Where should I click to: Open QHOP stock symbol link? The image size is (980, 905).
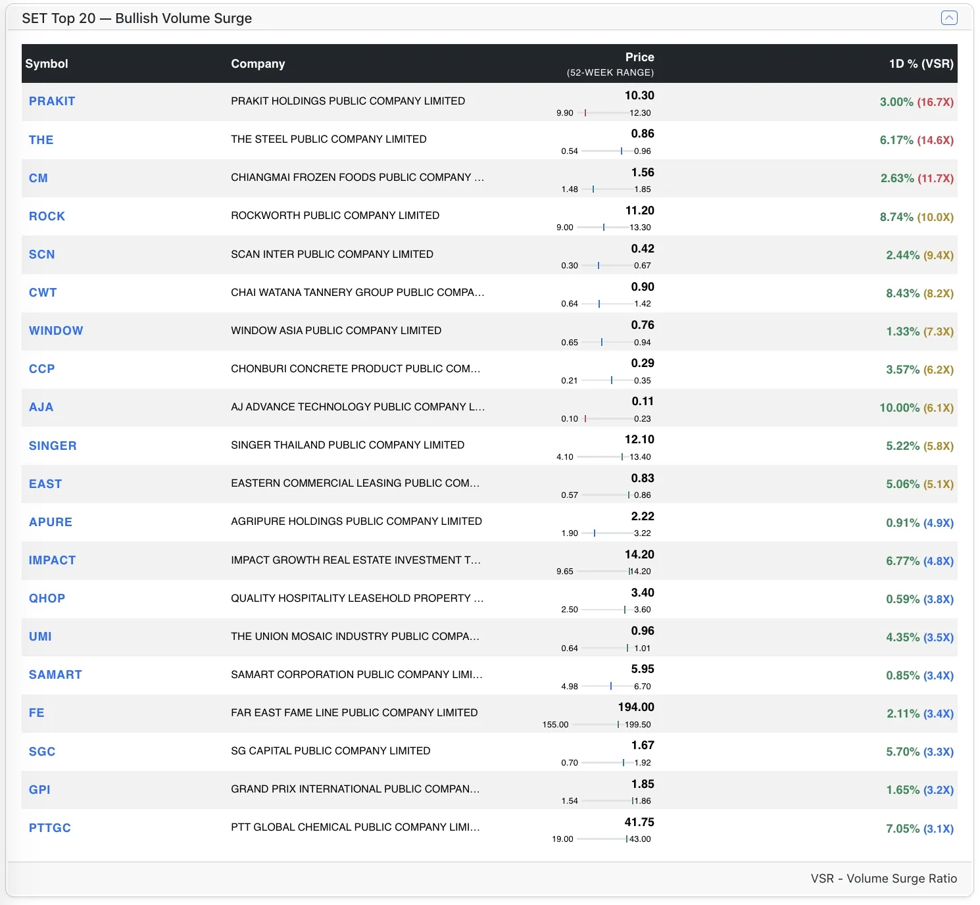click(47, 598)
